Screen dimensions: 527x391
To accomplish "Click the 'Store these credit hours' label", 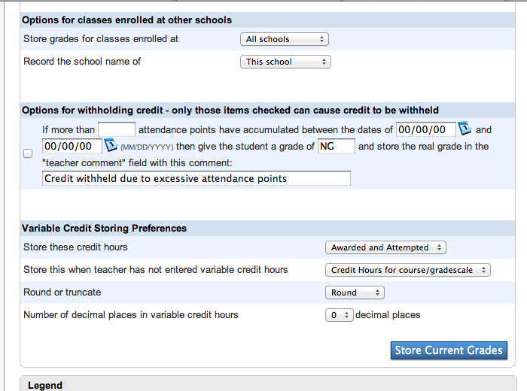I will (x=75, y=247).
